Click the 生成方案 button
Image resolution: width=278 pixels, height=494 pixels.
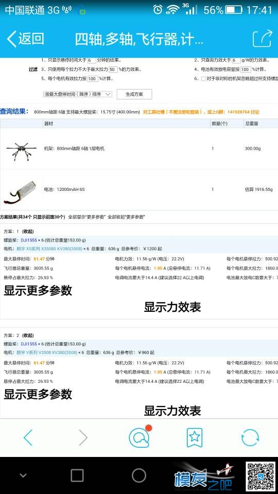134,94
